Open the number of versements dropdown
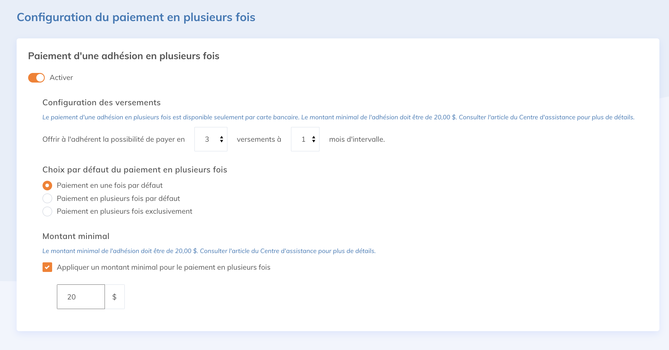Screen dimensions: 669x350 210,139
